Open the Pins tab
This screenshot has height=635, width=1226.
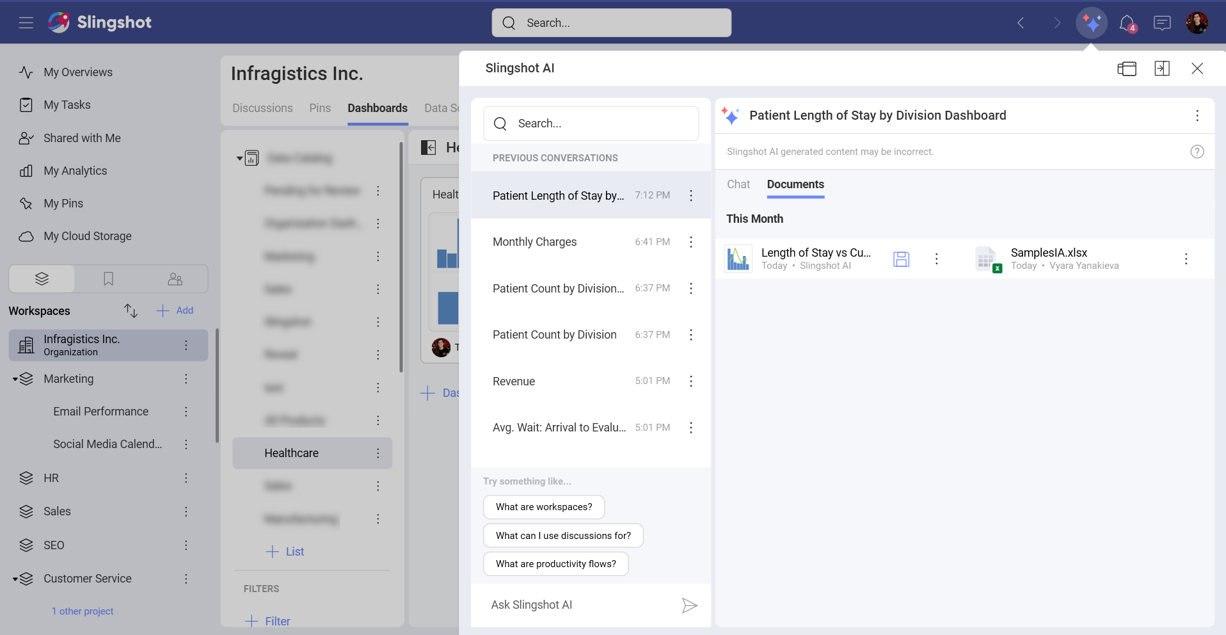tap(320, 108)
